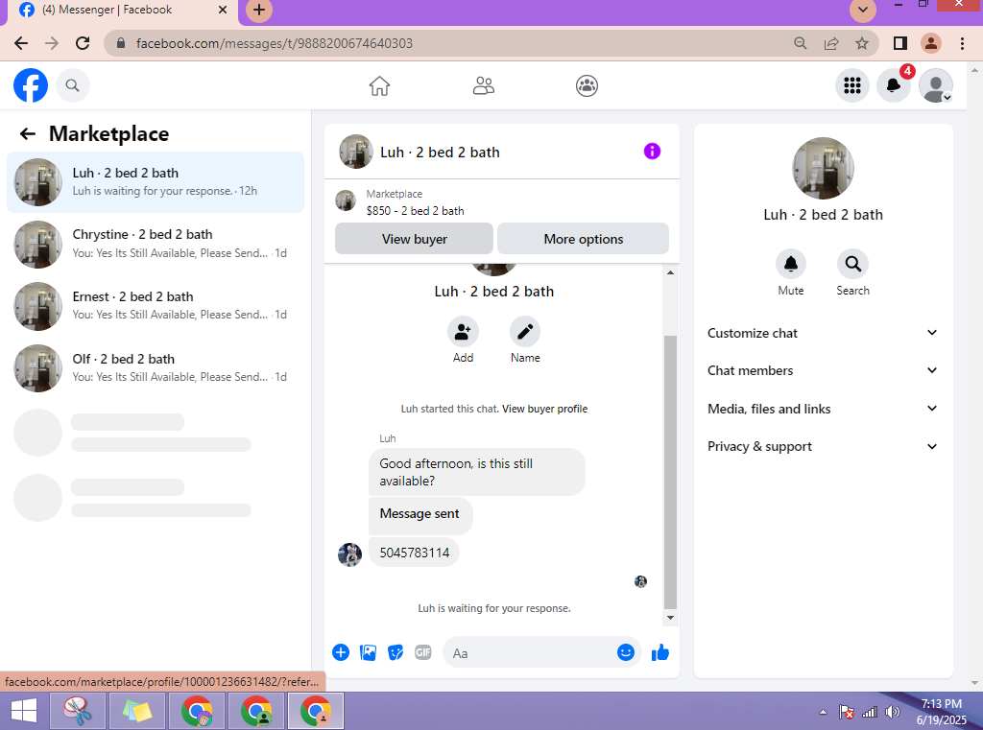
Task: Open more actions plus icon in composer
Action: [x=341, y=653]
